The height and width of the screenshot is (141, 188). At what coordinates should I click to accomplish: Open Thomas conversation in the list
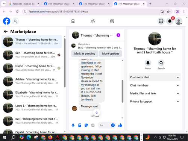pos(32,42)
